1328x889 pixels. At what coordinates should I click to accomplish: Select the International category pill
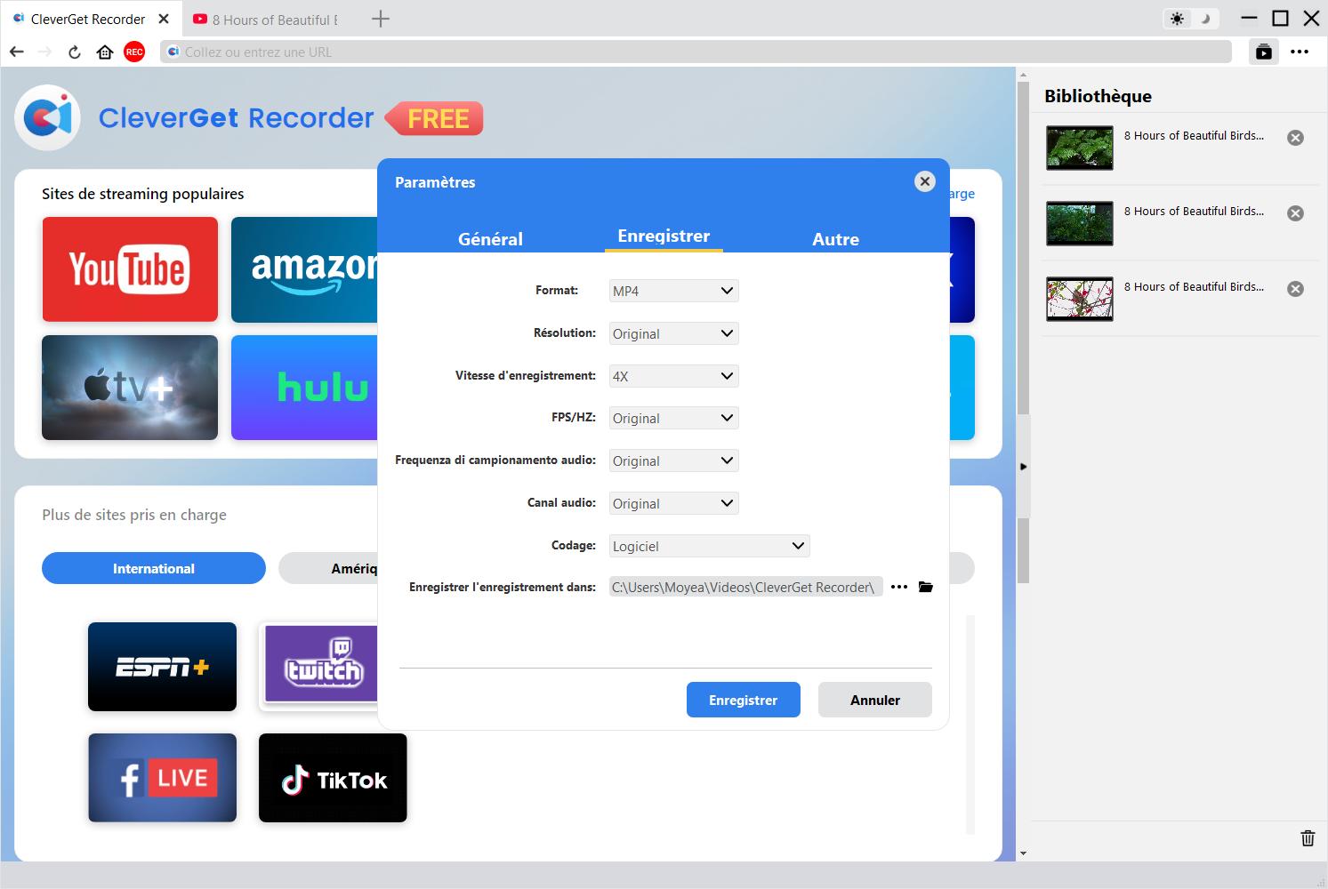[x=154, y=568]
